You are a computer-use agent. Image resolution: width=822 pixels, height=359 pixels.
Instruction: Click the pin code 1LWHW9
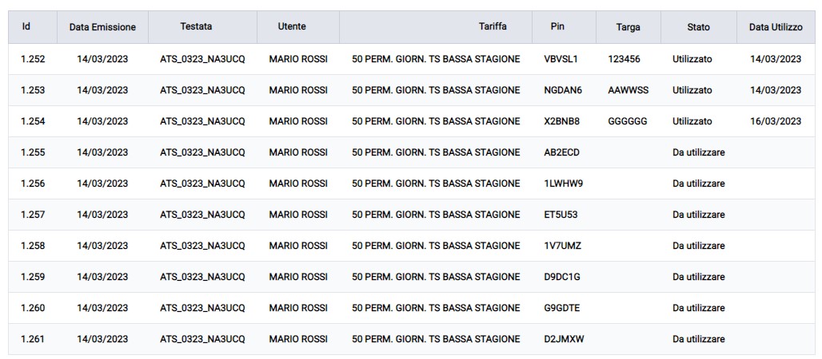(563, 183)
